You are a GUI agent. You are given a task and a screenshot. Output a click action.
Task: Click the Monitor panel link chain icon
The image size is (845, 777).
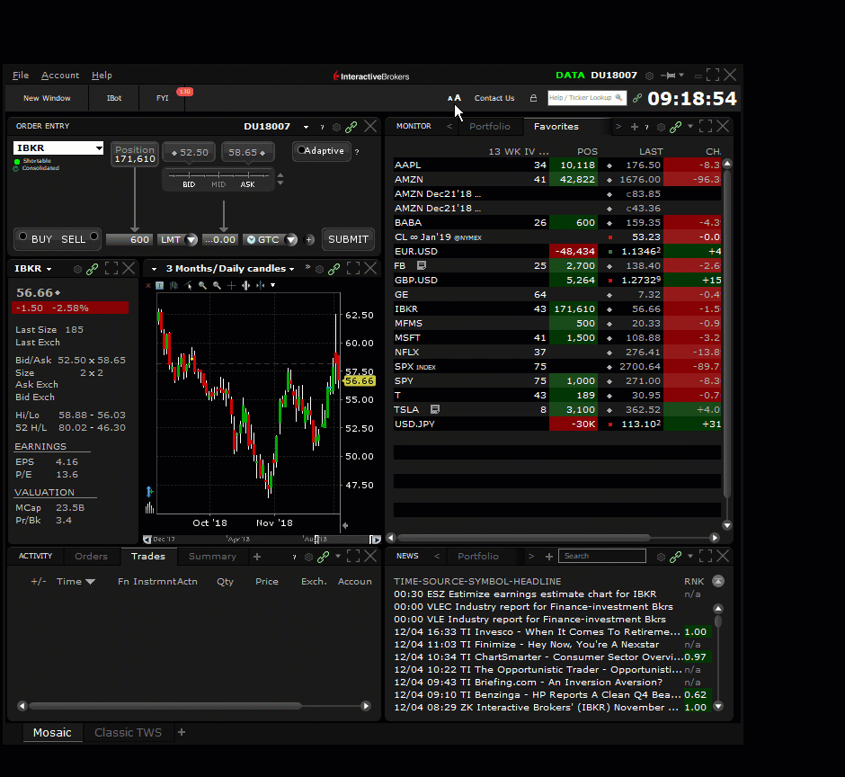675,127
